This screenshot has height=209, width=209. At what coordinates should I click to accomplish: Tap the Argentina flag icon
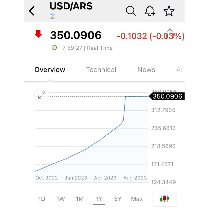52,17
